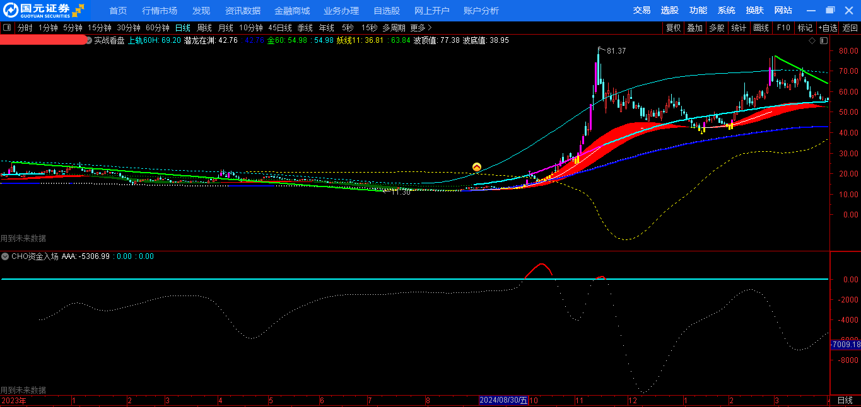Switch to 30分钟 period
Image resolution: width=861 pixels, height=407 pixels.
click(x=129, y=28)
